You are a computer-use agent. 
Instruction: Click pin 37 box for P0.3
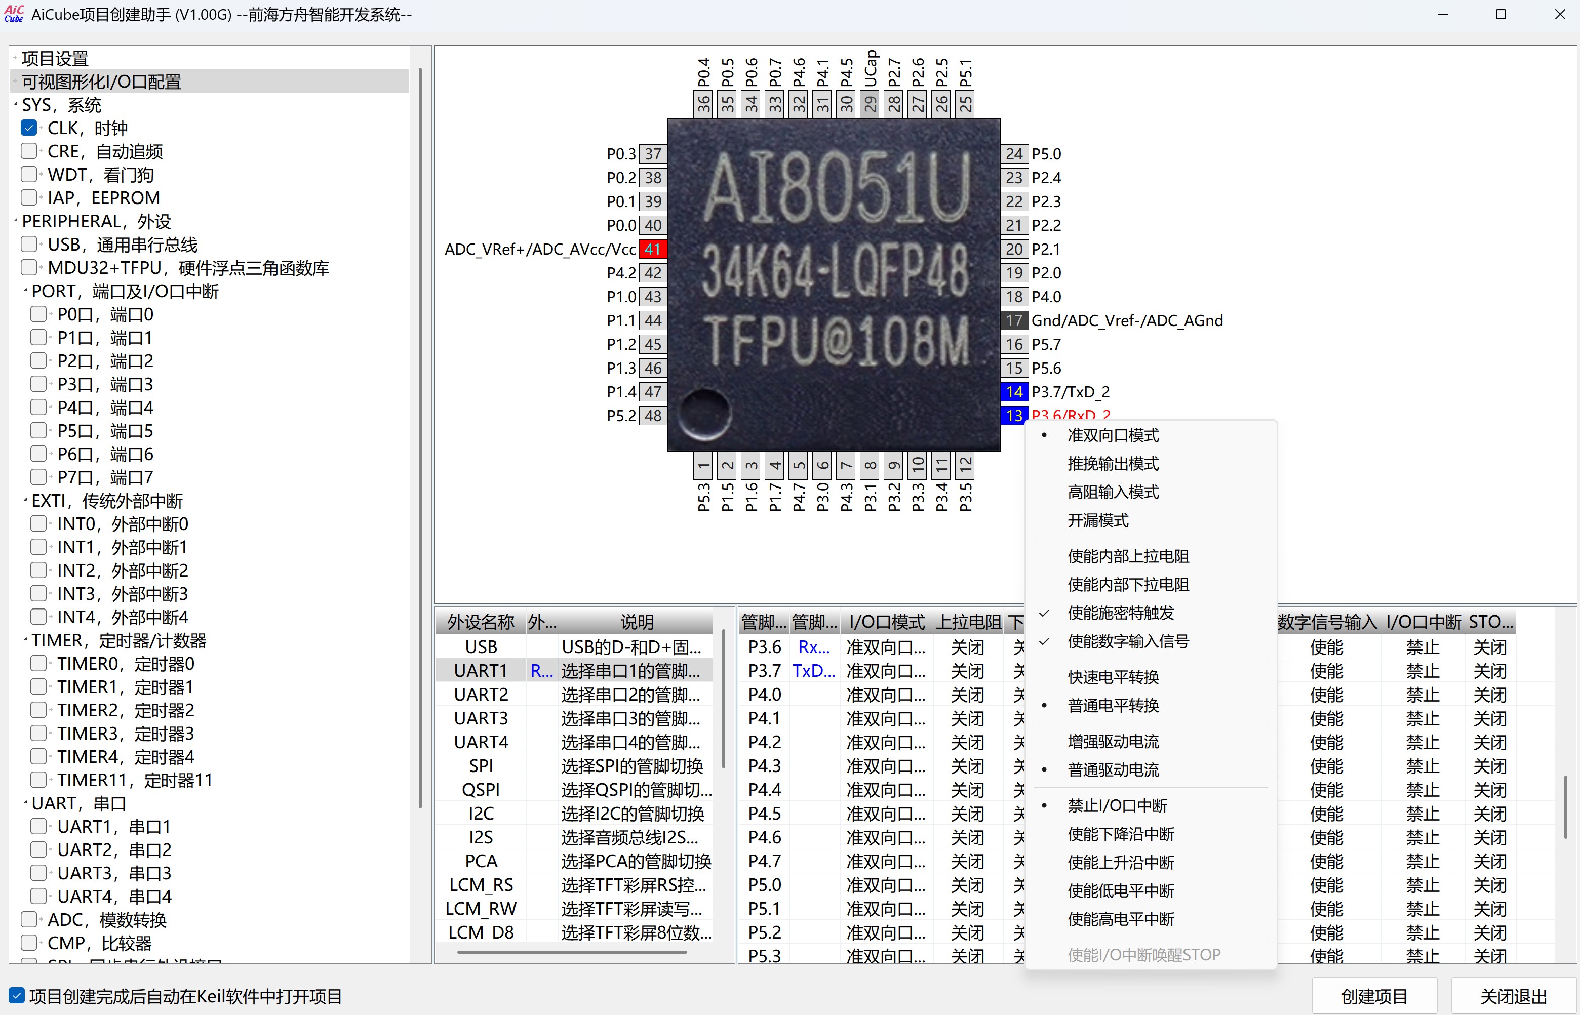pyautogui.click(x=653, y=154)
